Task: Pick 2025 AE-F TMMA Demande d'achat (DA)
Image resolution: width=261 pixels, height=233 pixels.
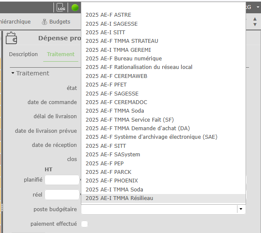Action: [x=163, y=128]
